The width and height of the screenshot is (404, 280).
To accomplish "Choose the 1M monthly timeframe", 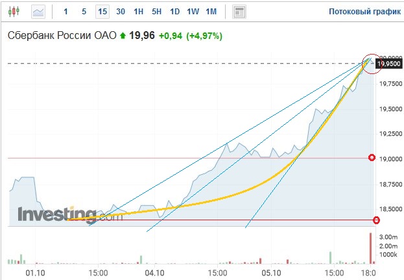I will click(x=211, y=12).
